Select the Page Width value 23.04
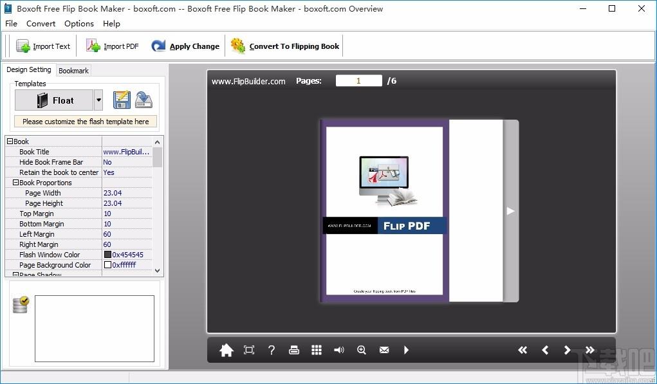The width and height of the screenshot is (657, 384). 127,193
